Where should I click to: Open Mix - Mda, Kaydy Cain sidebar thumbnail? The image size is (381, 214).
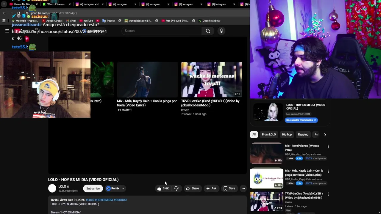pos(267,179)
